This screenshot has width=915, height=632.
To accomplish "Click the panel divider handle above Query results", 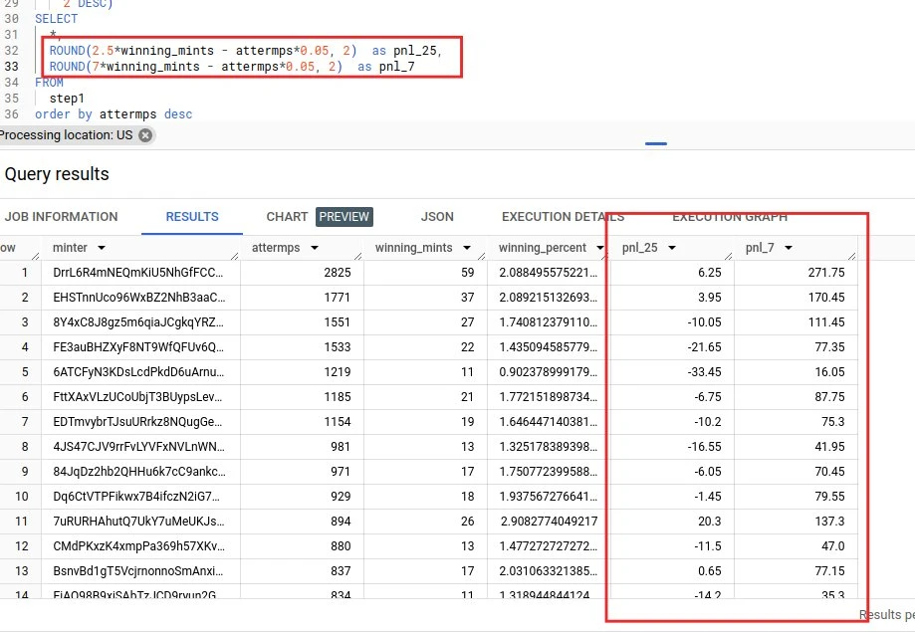I will [655, 144].
